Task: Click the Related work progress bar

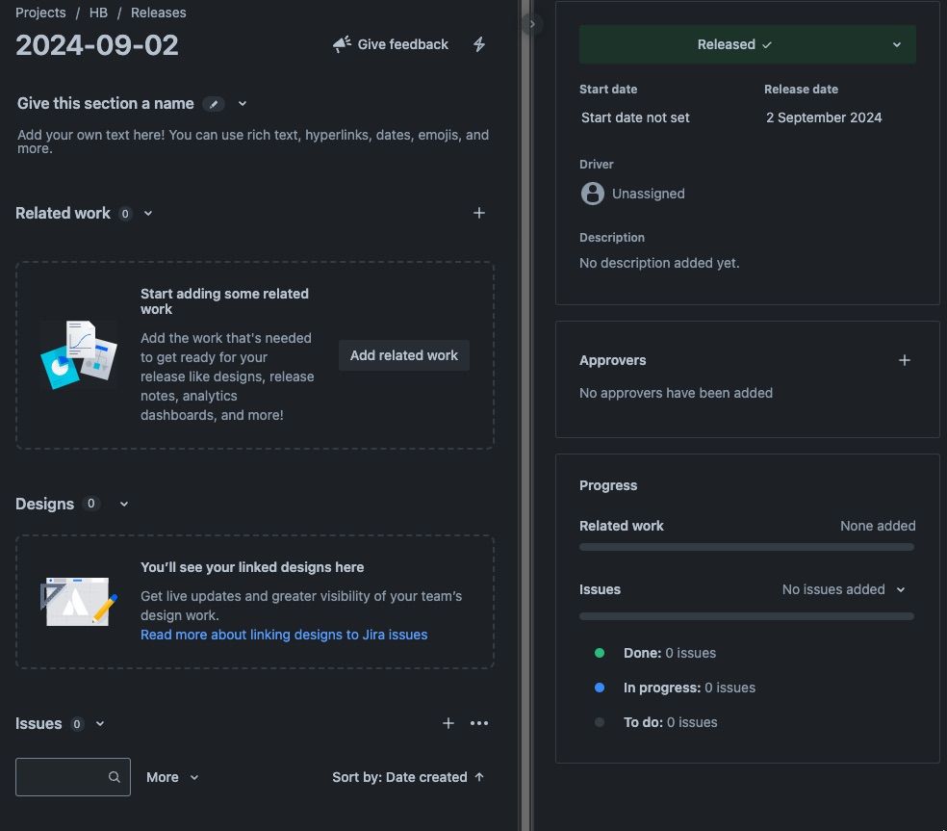Action: point(747,547)
